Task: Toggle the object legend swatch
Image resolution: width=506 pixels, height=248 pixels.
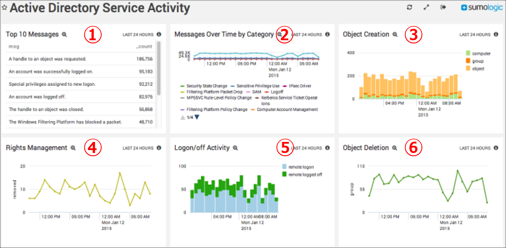Action: coord(468,68)
